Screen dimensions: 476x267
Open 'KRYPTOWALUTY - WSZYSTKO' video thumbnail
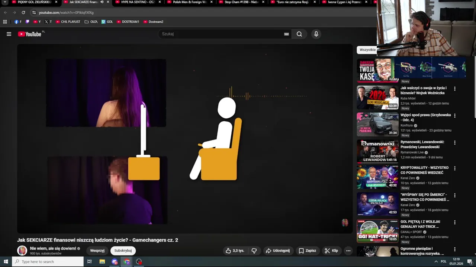click(x=377, y=177)
